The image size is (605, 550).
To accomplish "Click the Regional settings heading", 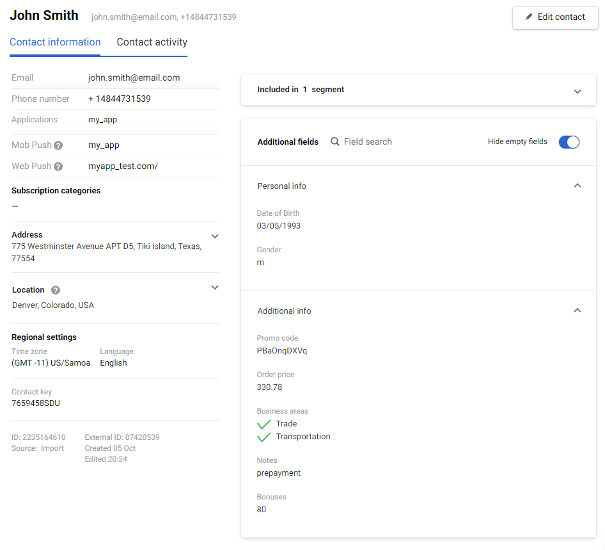I will point(44,337).
